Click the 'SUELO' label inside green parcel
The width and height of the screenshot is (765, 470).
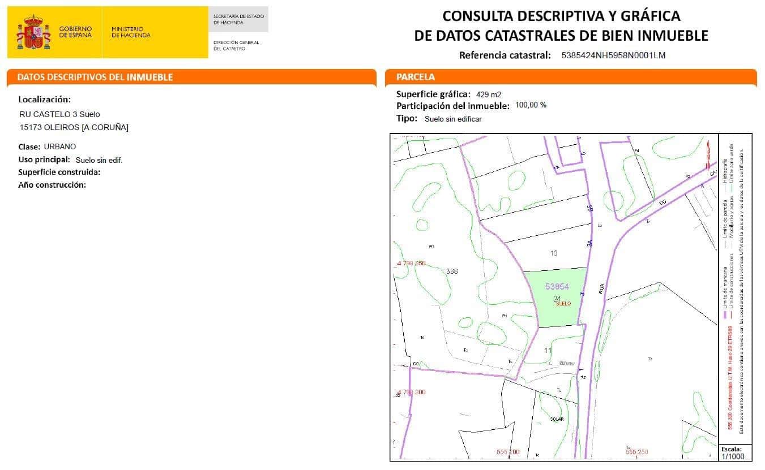563,304
